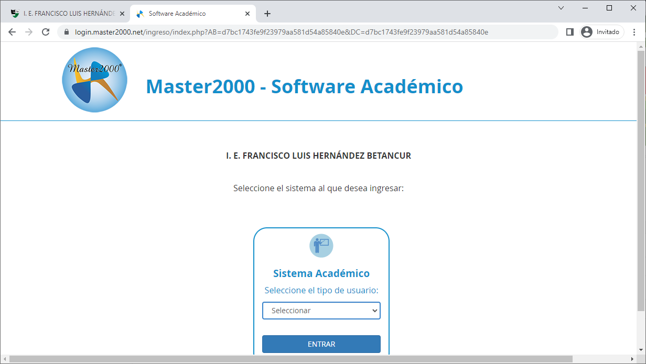Image resolution: width=646 pixels, height=364 pixels.
Task: Close the Software Académico tab
Action: coord(247,14)
